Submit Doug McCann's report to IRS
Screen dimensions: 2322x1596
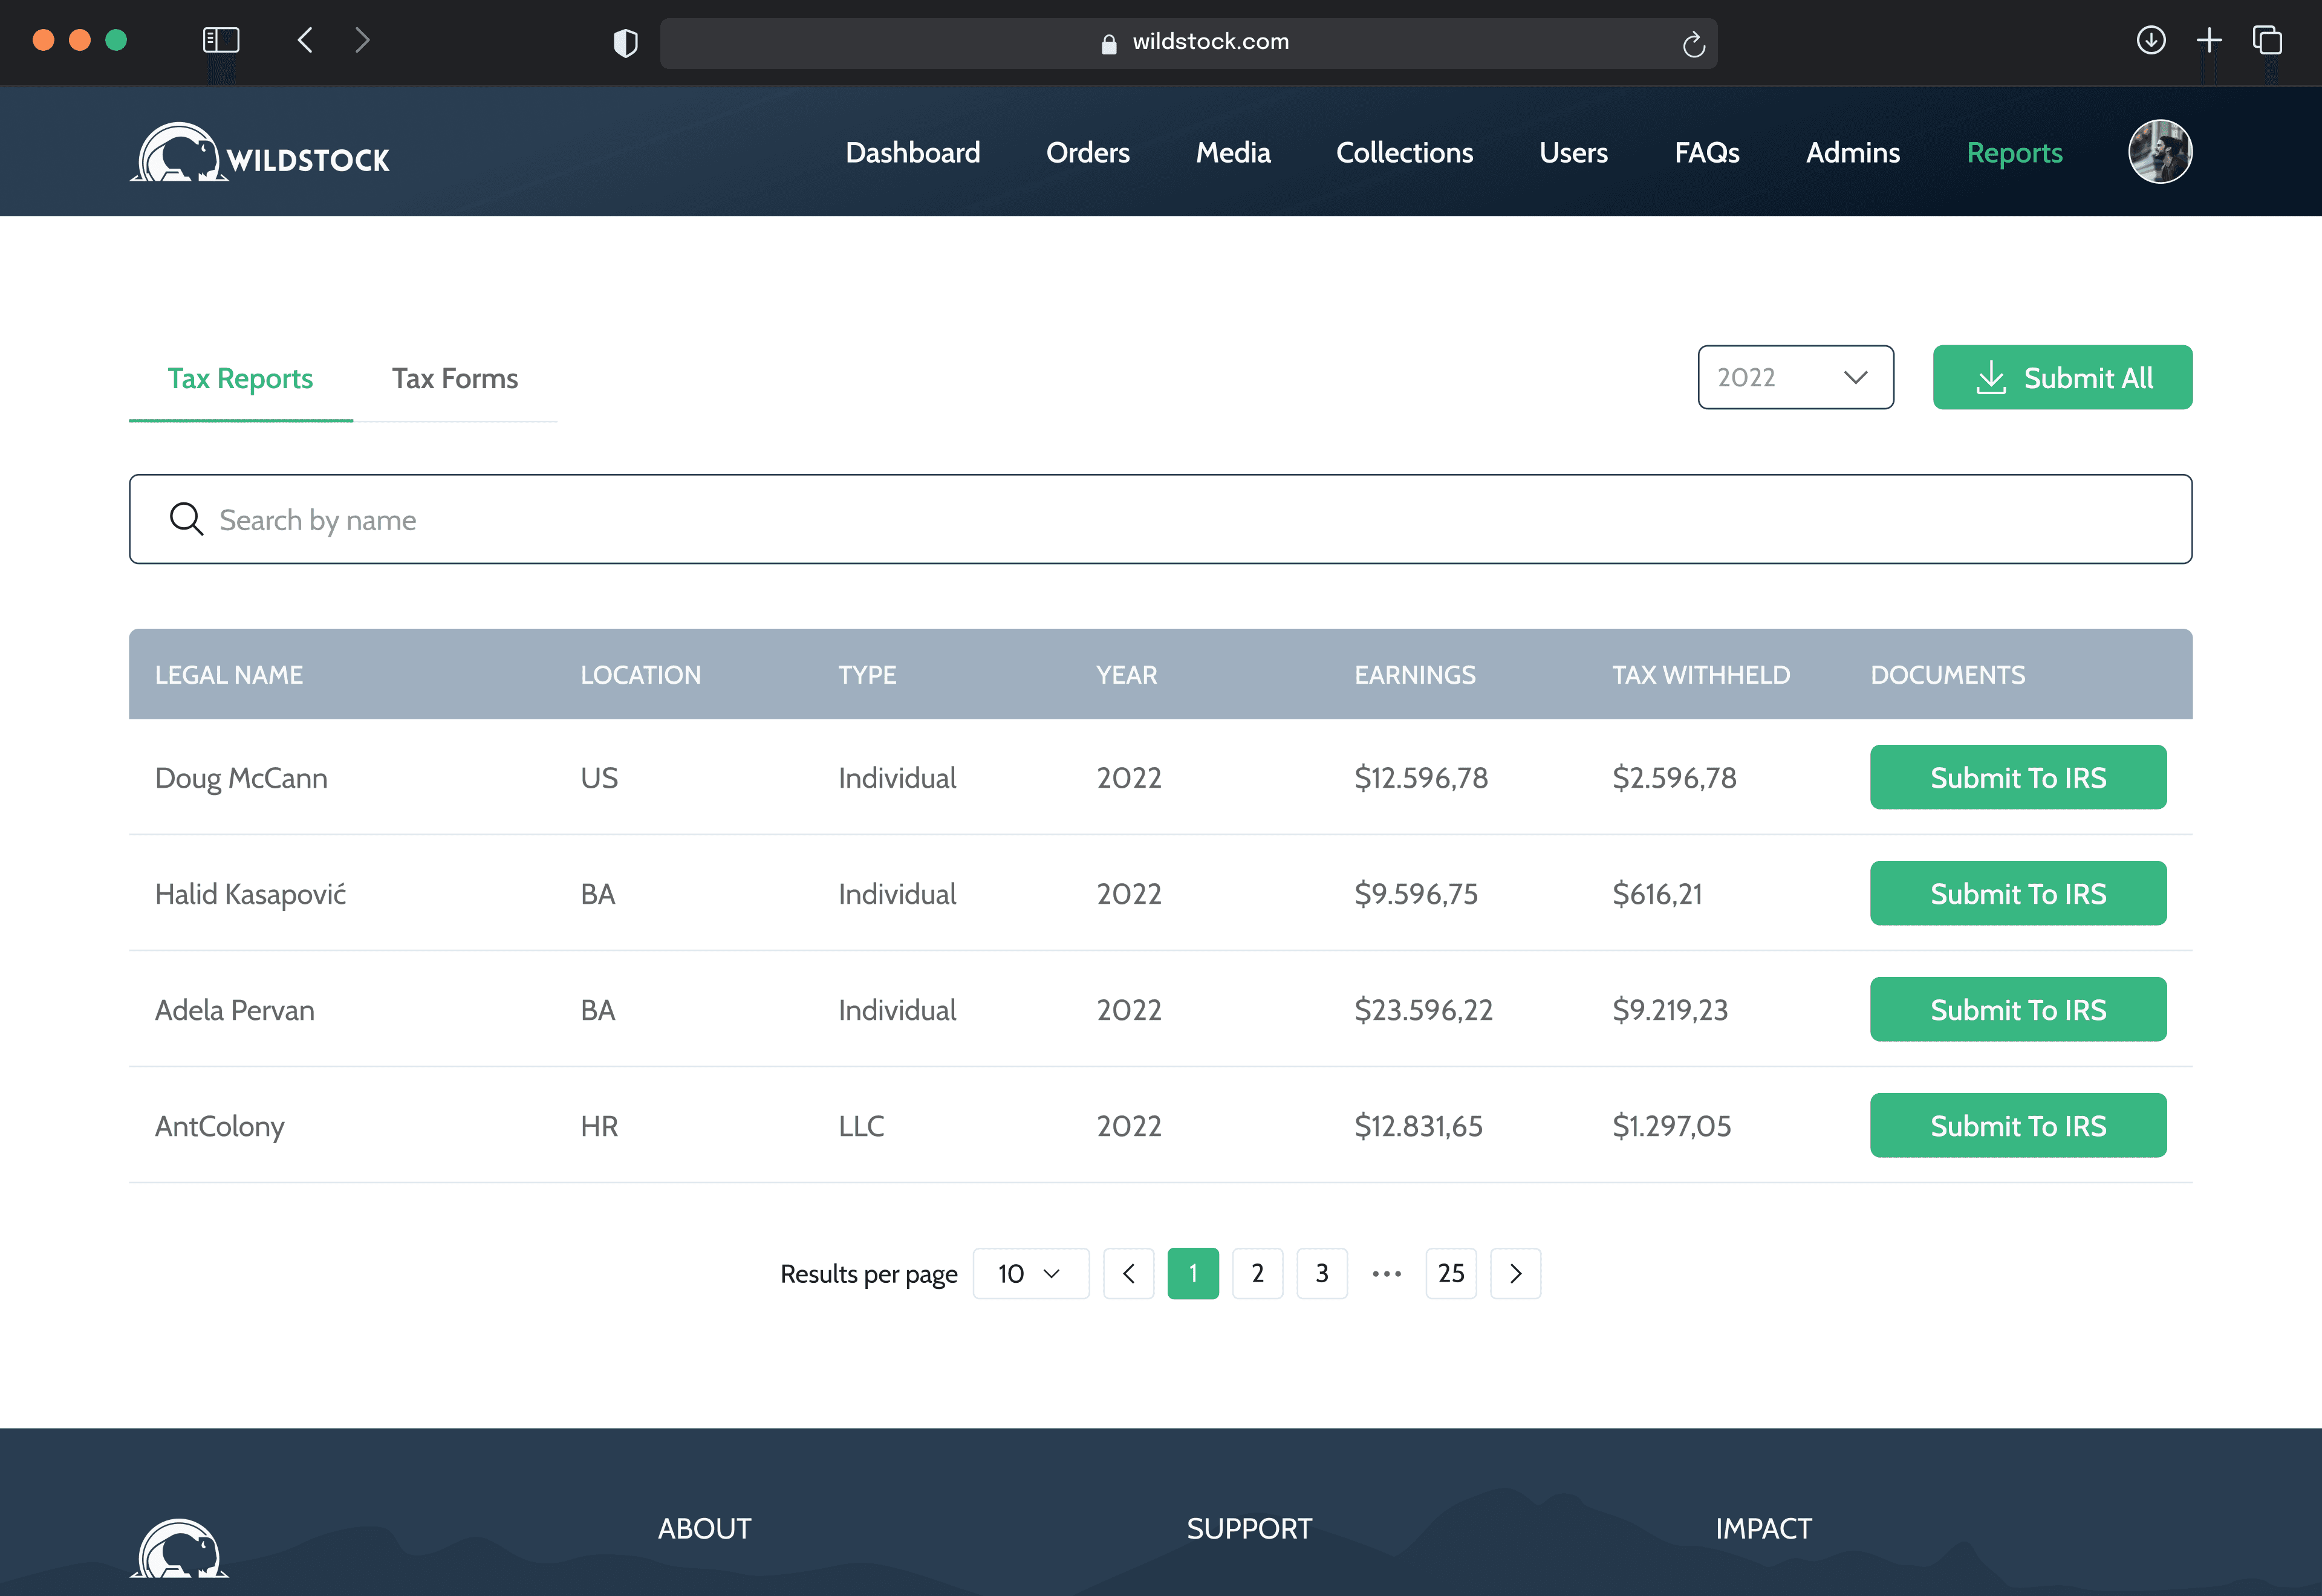2017,777
